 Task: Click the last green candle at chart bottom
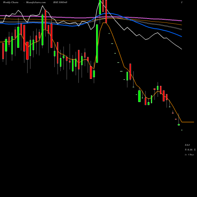(182, 130)
